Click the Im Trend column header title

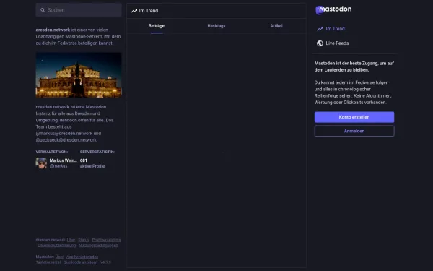(149, 11)
